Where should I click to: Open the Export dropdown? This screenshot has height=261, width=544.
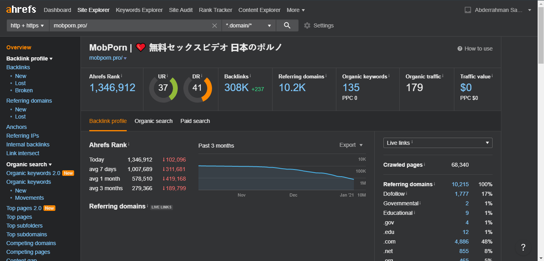351,145
